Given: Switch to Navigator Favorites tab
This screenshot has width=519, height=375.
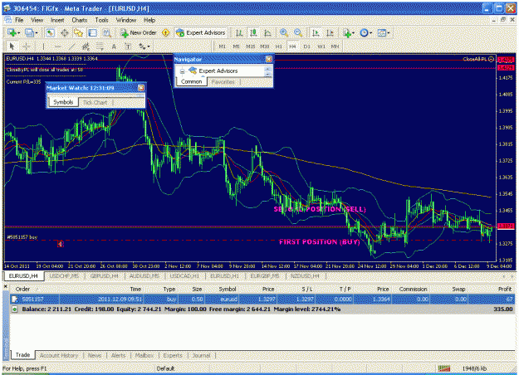Looking at the screenshot, I should coord(223,81).
